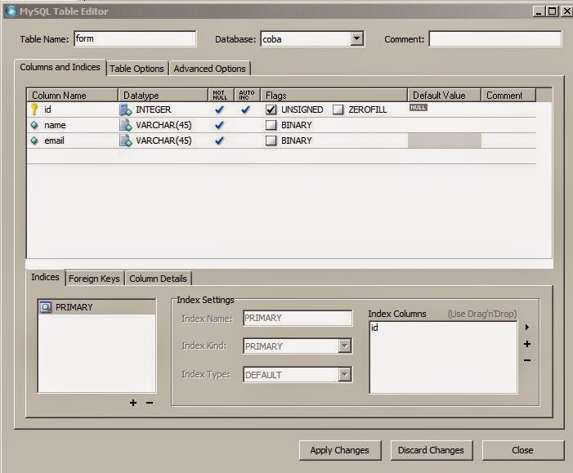The image size is (573, 473).
Task: Click the Table Name input field
Action: (x=135, y=38)
